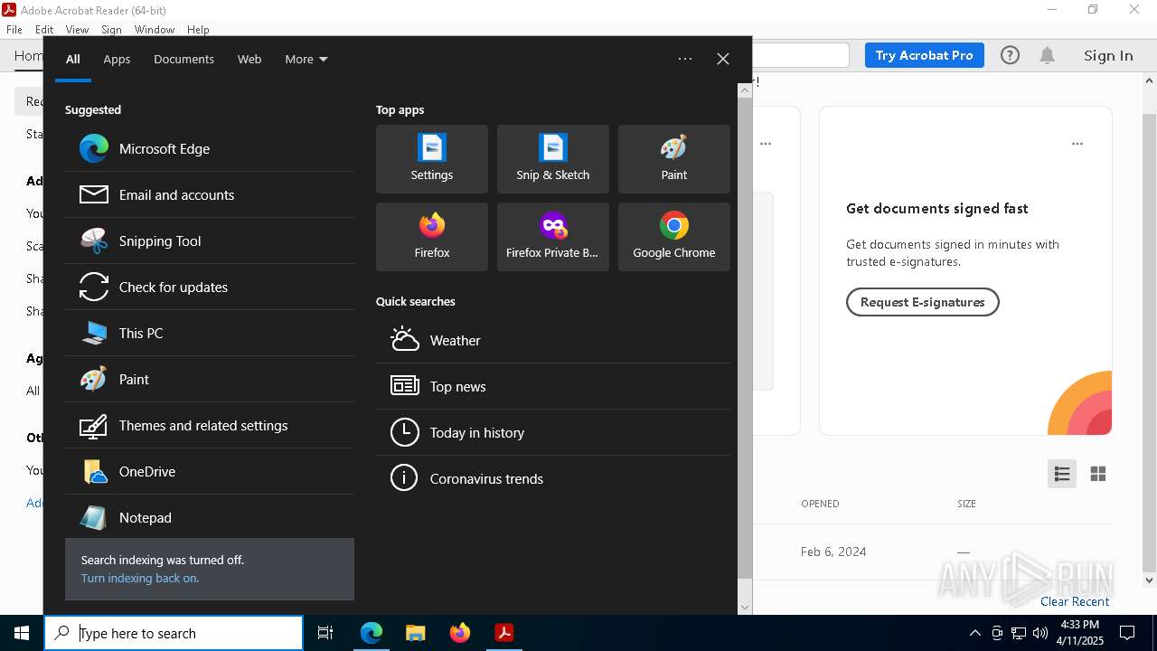Click Sign In in Acrobat
Viewport: 1157px width, 651px height.
[x=1108, y=55]
